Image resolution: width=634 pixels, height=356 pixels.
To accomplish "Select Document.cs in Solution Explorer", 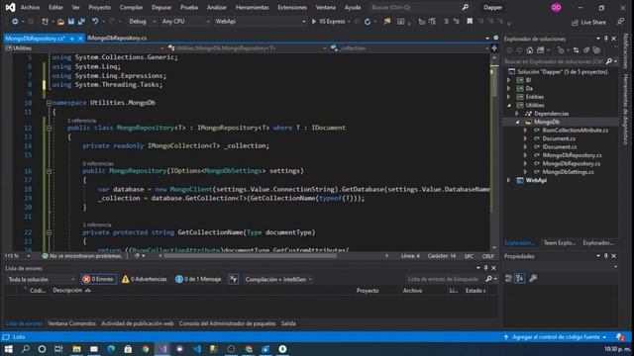I will pyautogui.click(x=559, y=138).
